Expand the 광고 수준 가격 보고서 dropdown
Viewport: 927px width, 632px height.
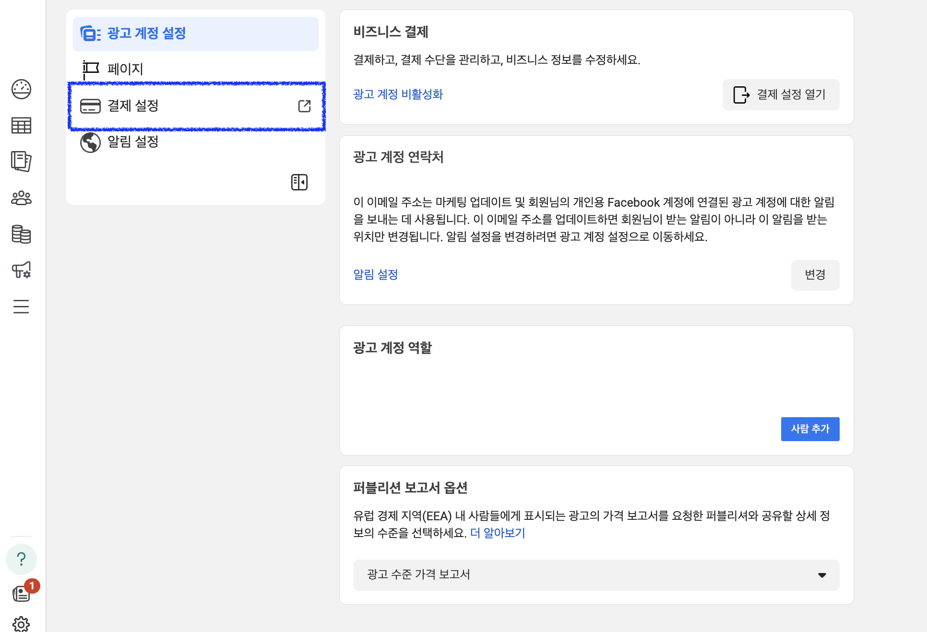coord(596,575)
